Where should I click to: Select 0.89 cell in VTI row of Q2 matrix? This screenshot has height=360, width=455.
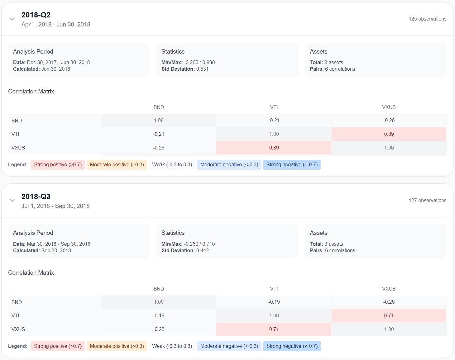[x=389, y=134]
